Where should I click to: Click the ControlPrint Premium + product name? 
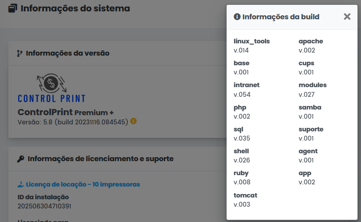(65, 112)
